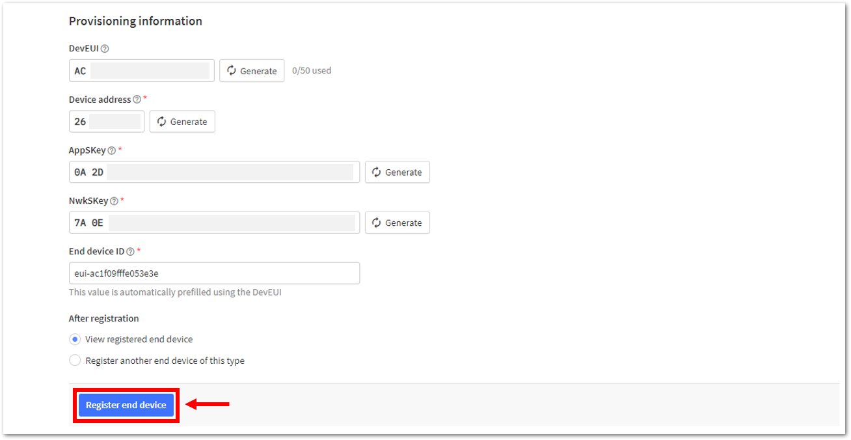Viewport: 851px width, 440px height.
Task: Generate a new AppSKey
Action: [x=397, y=172]
